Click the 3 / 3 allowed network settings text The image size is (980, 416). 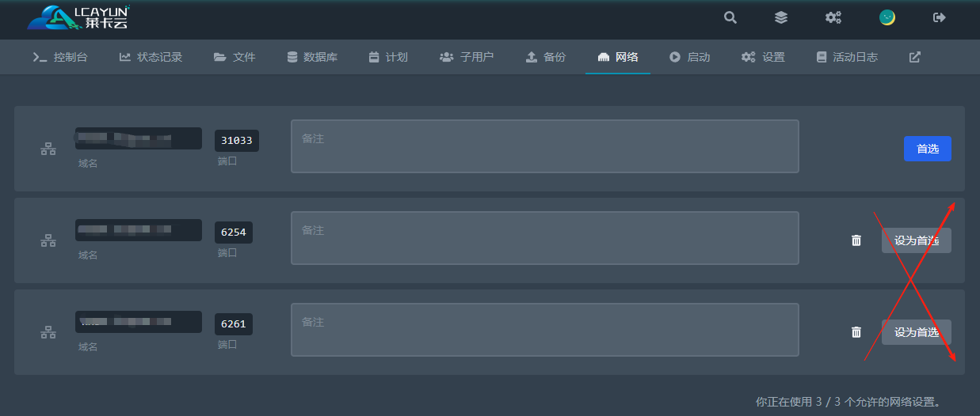pyautogui.click(x=848, y=402)
